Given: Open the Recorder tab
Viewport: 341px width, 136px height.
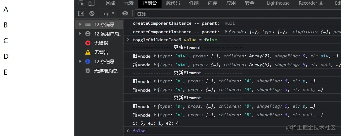Looking at the screenshot, I should [x=311, y=3].
